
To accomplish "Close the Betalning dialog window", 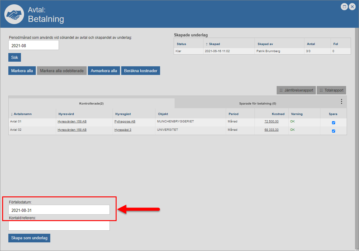I will 352,6.
